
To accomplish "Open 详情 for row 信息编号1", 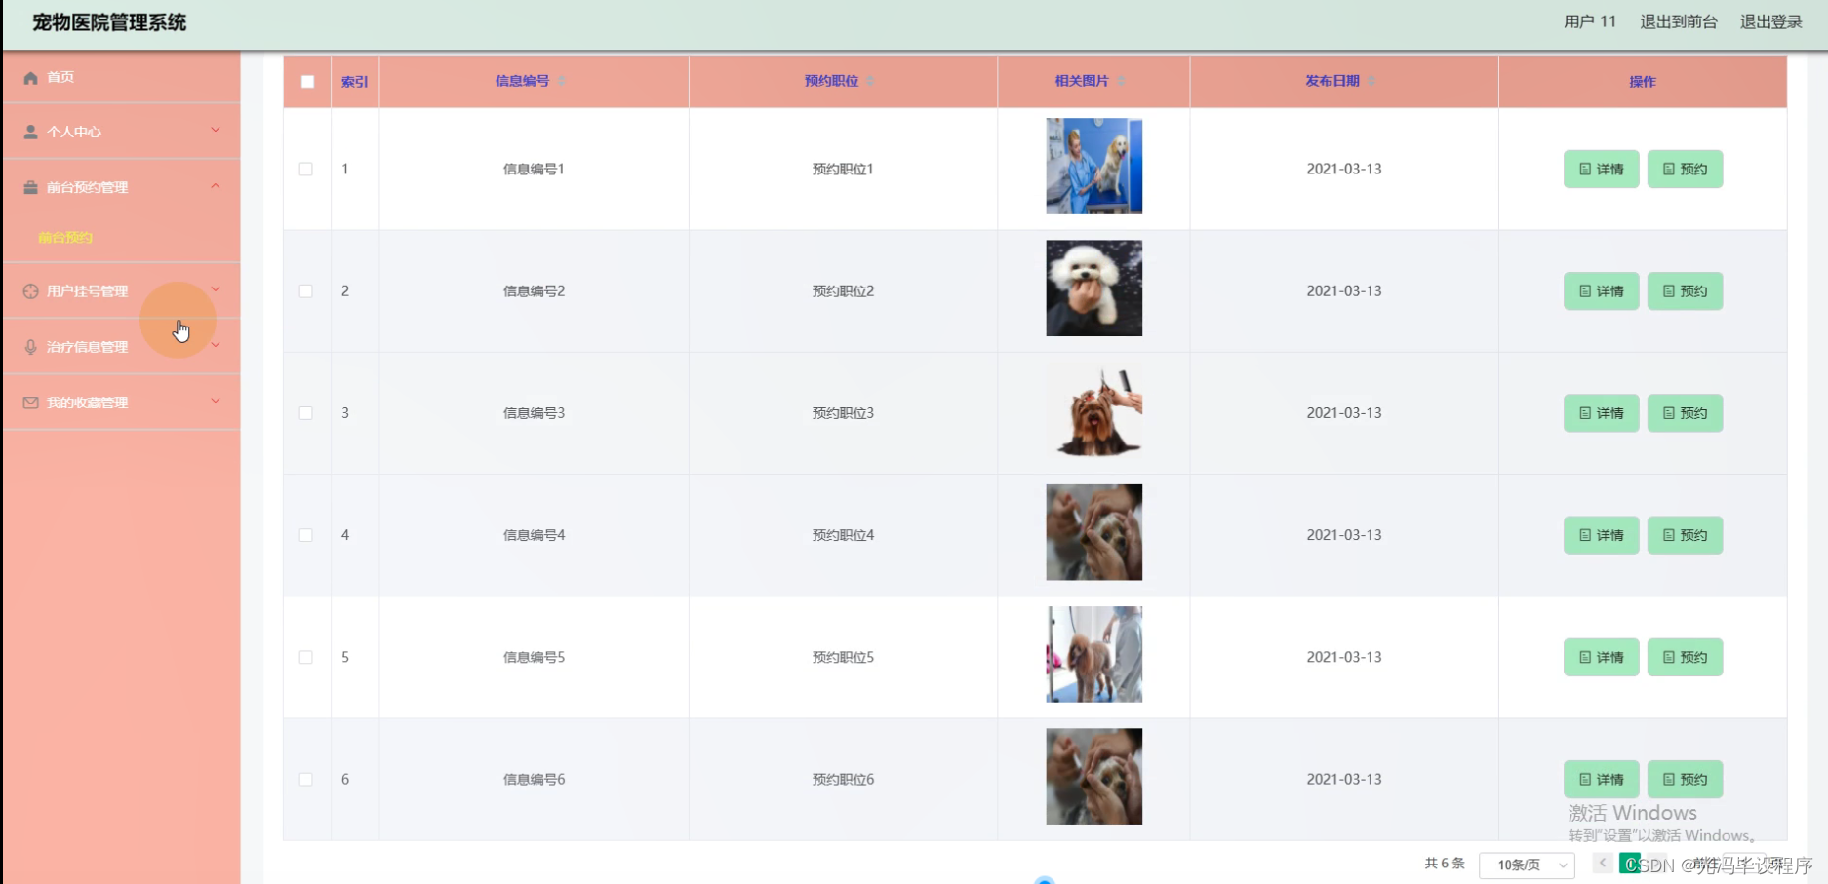I will [1602, 170].
